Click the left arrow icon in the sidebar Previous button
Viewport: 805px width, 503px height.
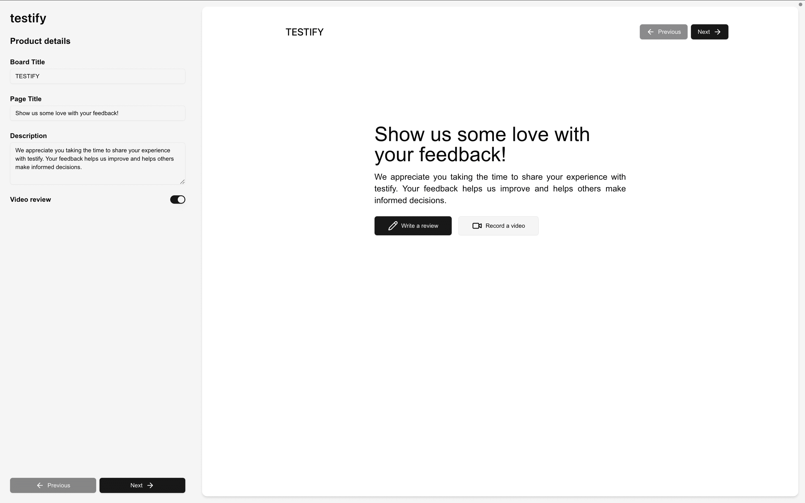point(40,485)
